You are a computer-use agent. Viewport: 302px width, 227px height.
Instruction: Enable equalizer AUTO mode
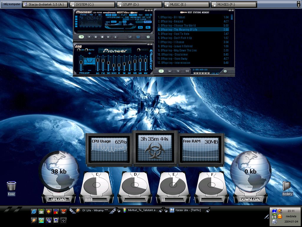(x=86, y=50)
